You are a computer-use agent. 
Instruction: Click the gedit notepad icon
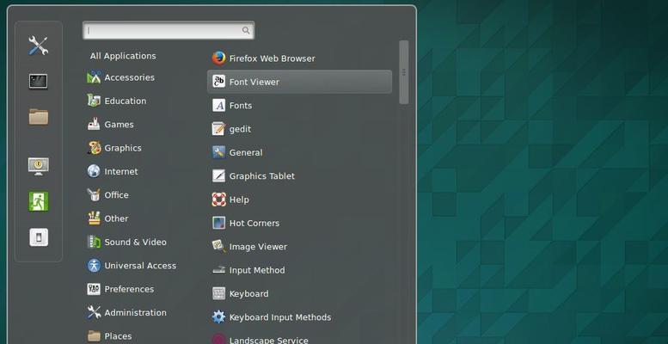point(219,129)
